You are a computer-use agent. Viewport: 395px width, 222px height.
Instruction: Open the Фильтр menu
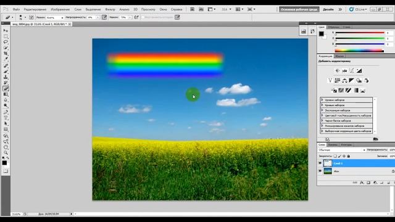coord(110,9)
